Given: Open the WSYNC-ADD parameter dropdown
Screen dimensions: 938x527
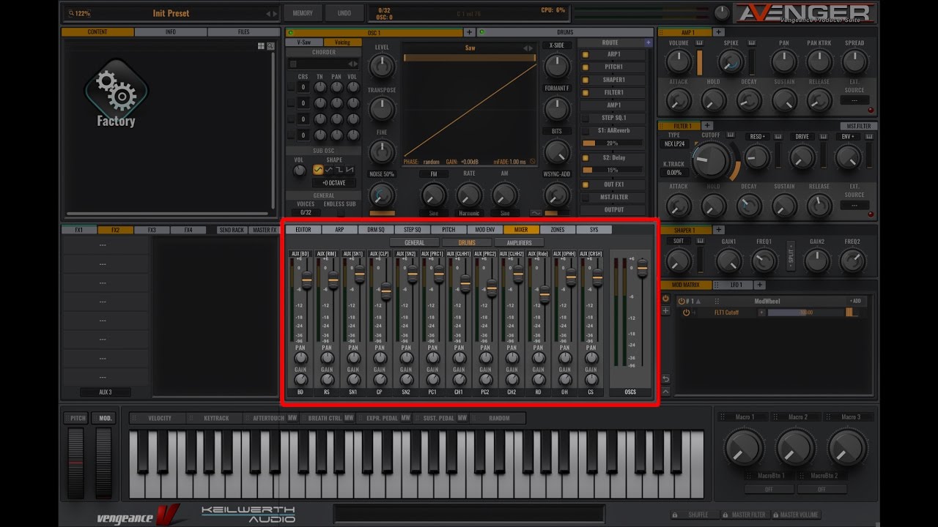Looking at the screenshot, I should 557,174.
